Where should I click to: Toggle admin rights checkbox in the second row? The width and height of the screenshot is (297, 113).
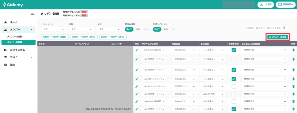pos(234,59)
